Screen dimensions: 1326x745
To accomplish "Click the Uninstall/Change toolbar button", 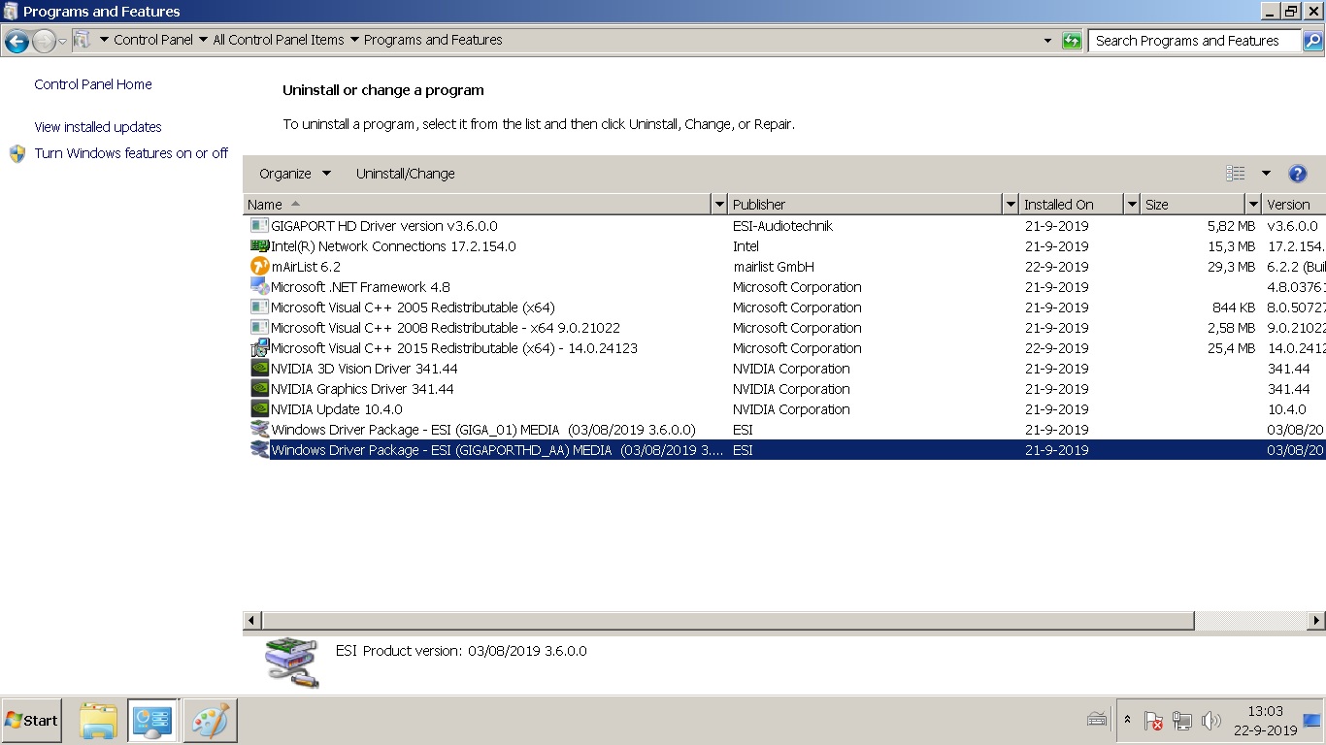I will coord(406,174).
